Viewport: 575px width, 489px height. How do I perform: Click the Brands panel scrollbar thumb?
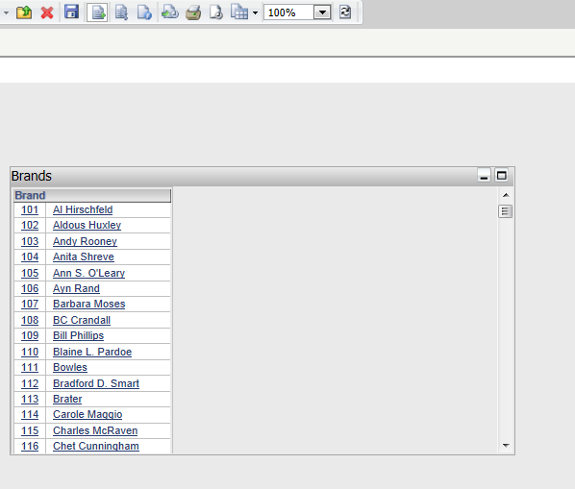click(x=506, y=211)
